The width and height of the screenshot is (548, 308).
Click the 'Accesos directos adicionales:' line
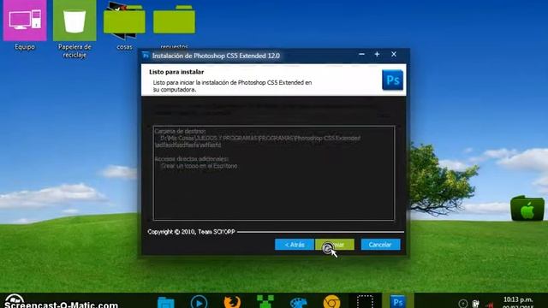192,159
